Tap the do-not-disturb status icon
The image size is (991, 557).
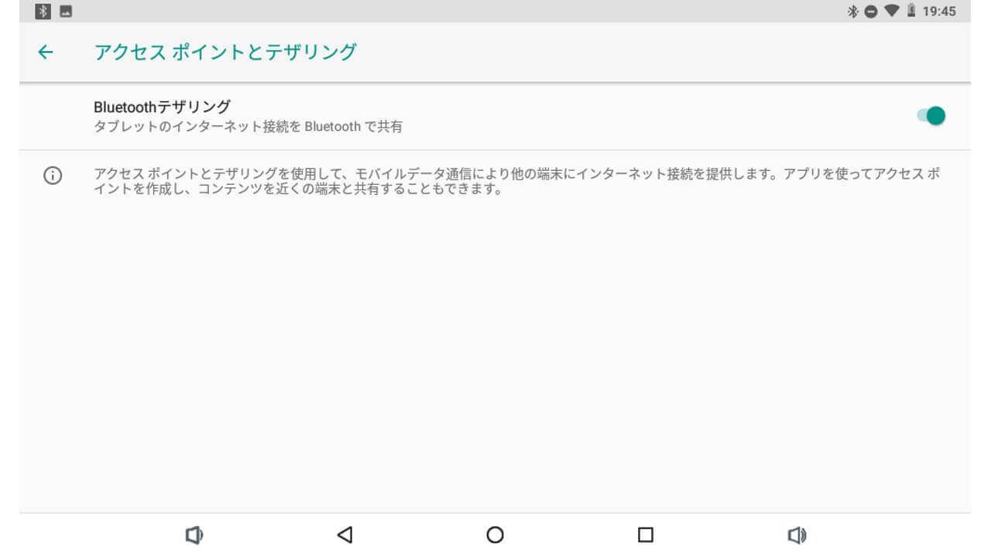871,11
